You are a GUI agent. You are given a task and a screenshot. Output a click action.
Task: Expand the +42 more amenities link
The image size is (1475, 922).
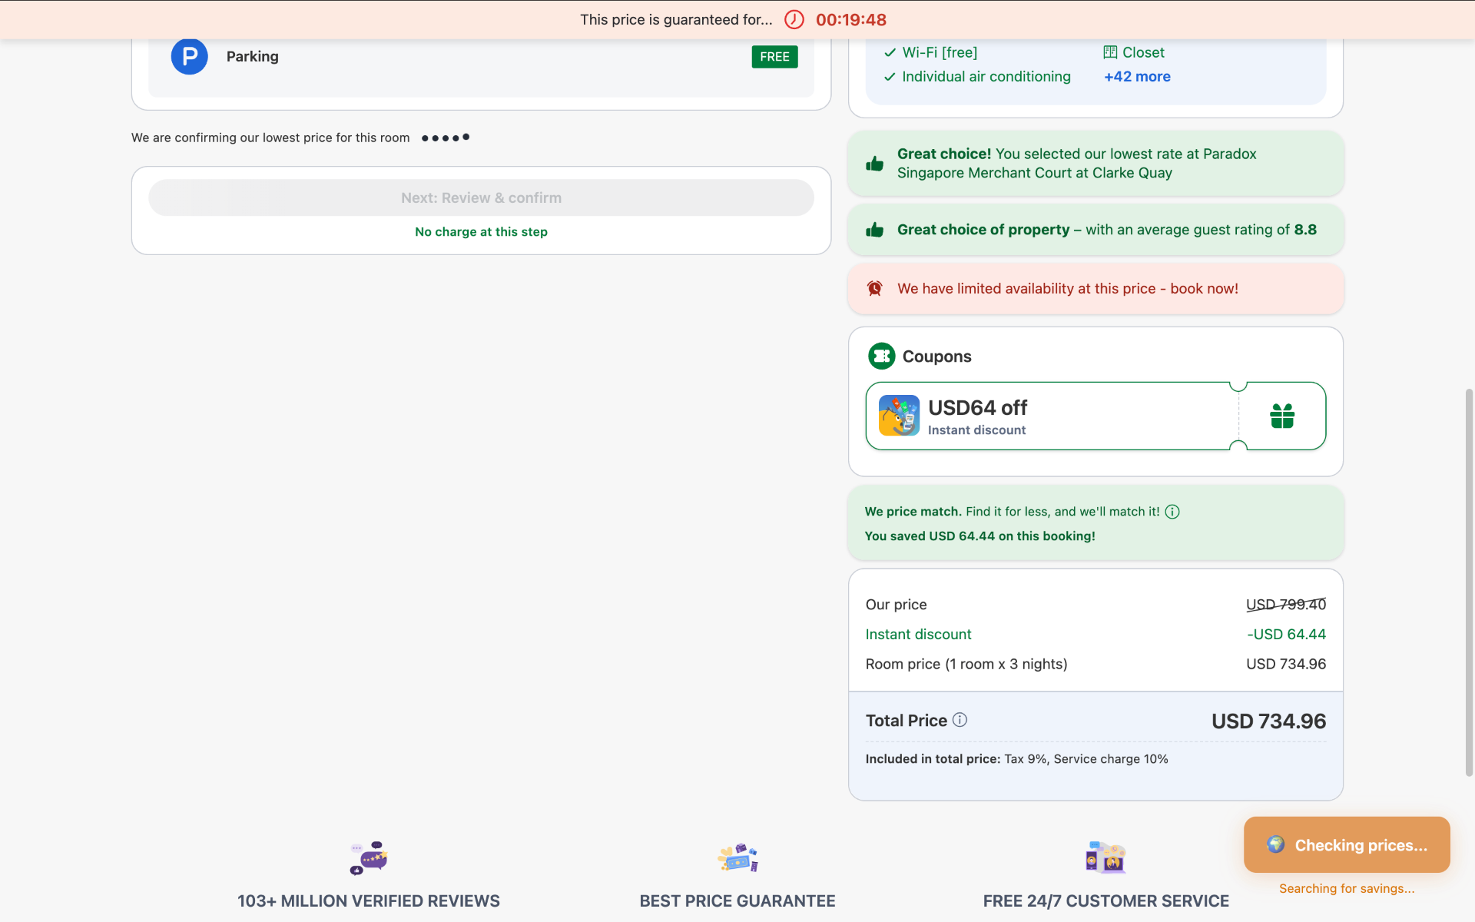pyautogui.click(x=1137, y=77)
